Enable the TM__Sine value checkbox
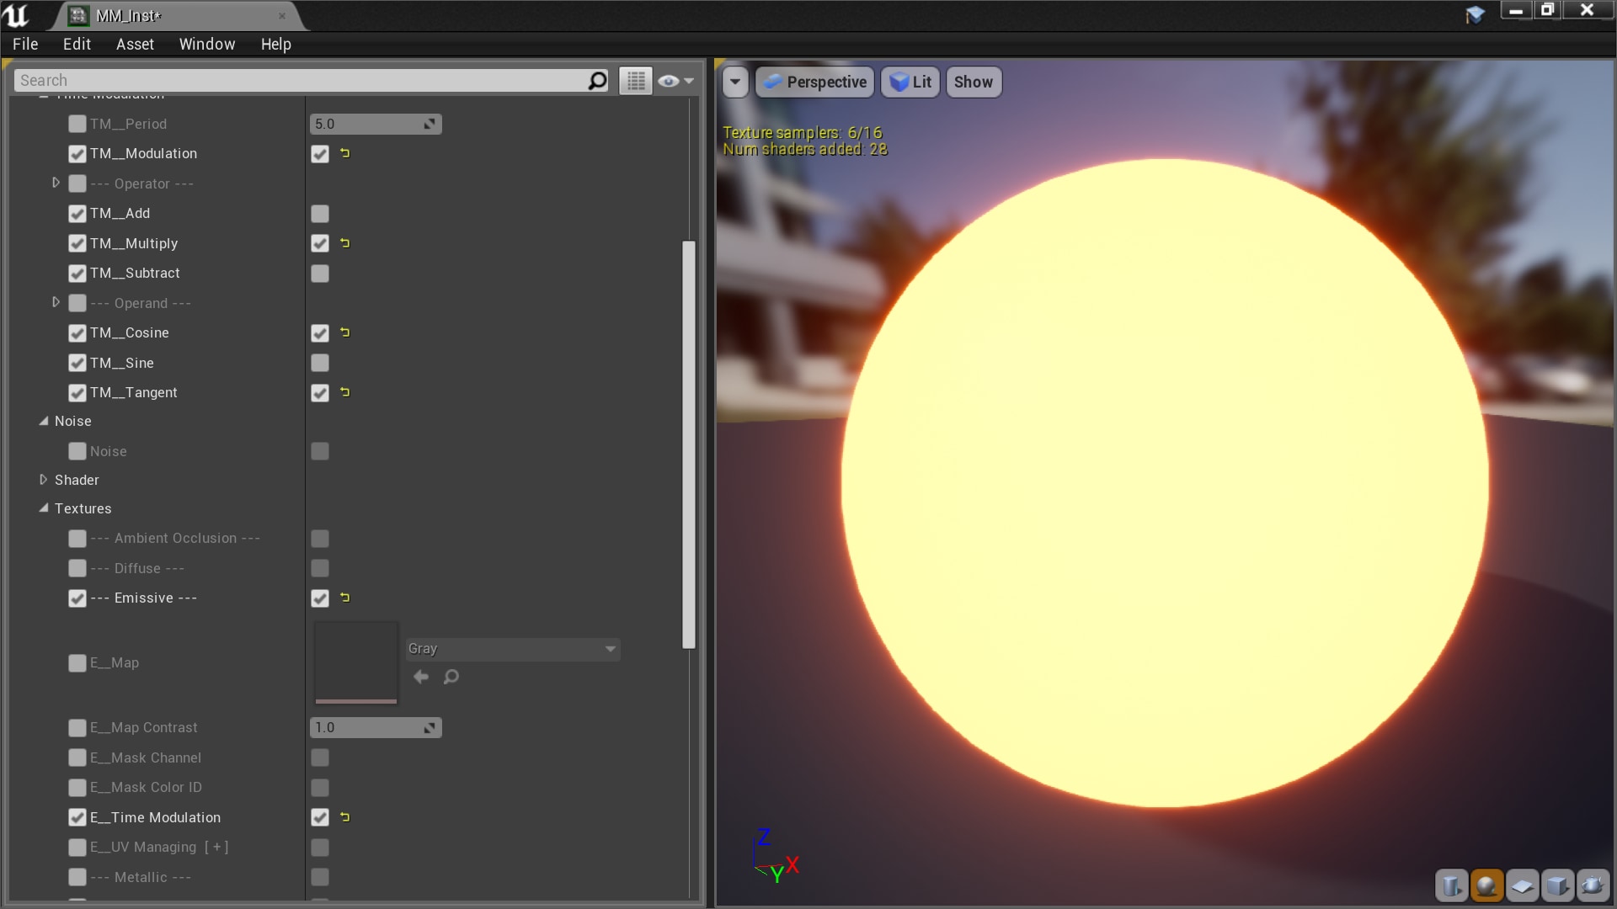 tap(320, 363)
